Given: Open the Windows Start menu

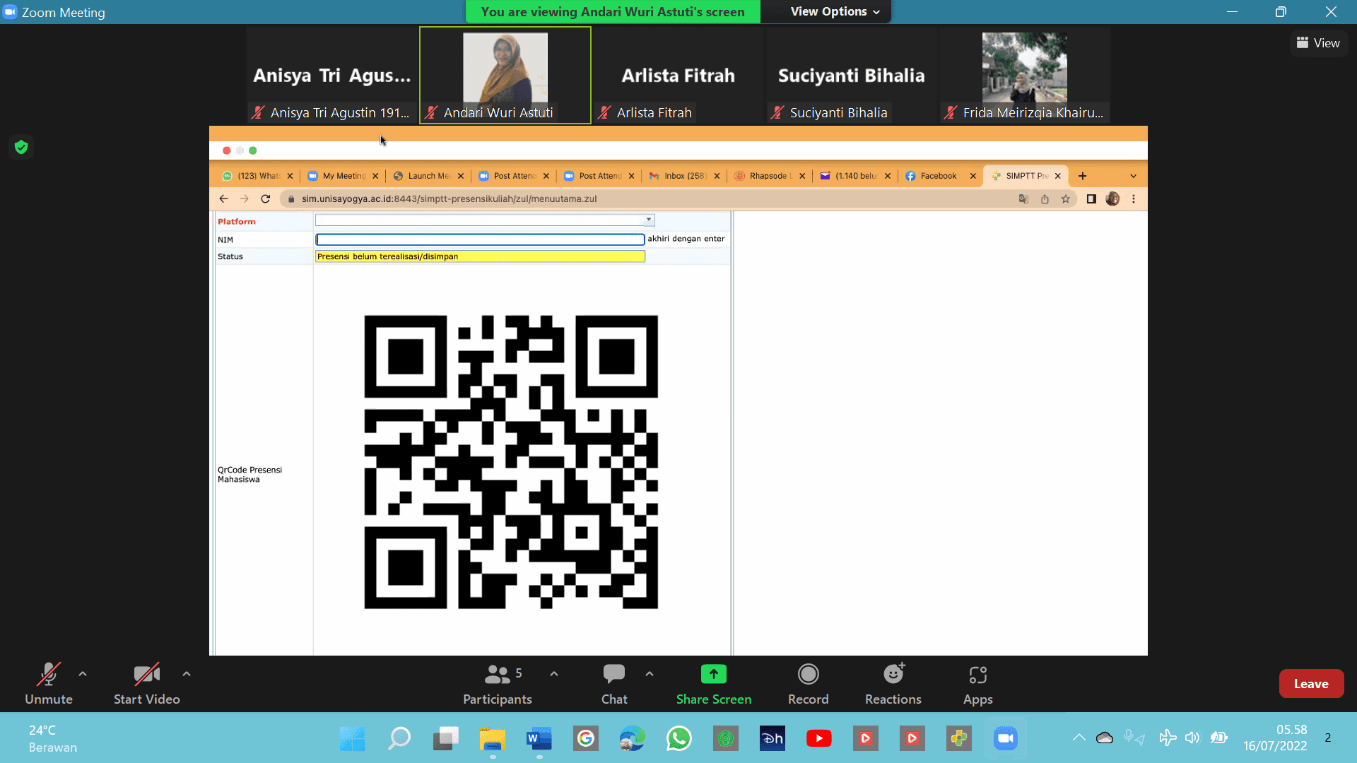Looking at the screenshot, I should point(352,739).
